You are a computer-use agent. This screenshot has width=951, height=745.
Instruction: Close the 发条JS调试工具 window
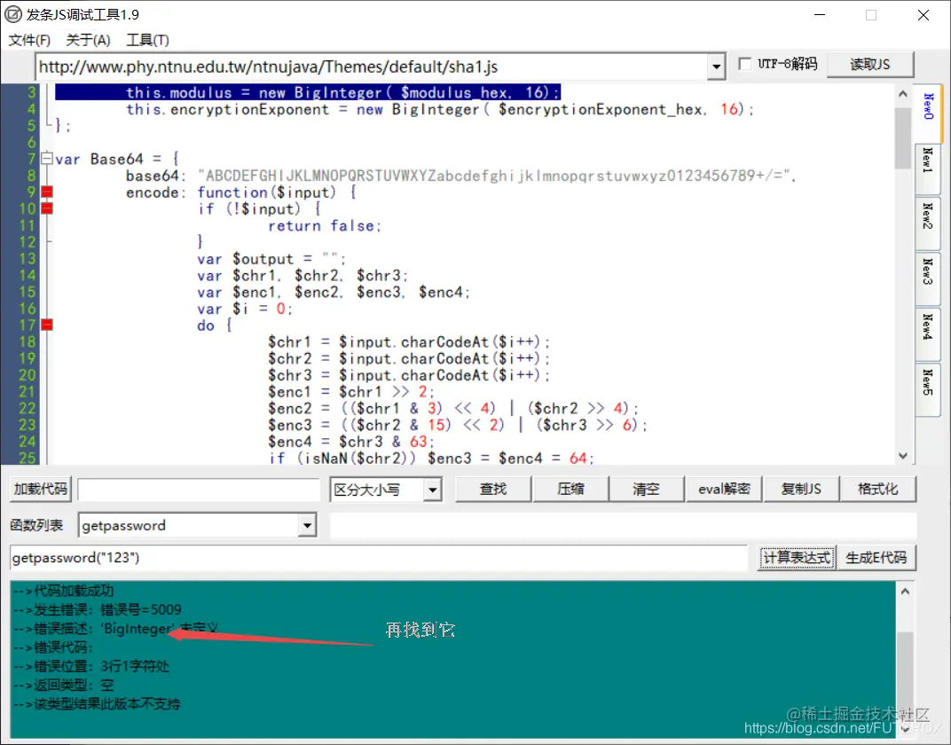923,14
